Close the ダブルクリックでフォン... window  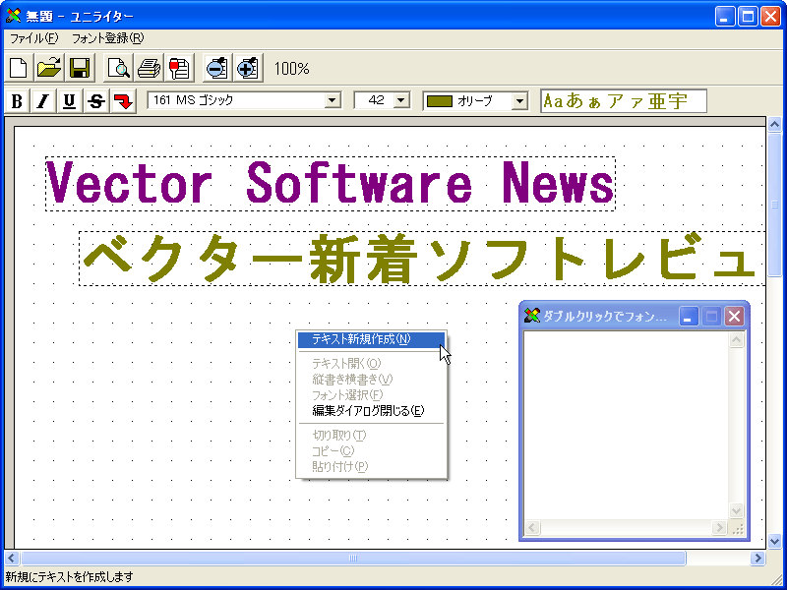[734, 317]
